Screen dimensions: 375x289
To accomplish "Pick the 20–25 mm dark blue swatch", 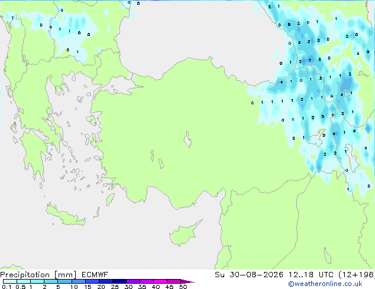I will coord(106,281).
